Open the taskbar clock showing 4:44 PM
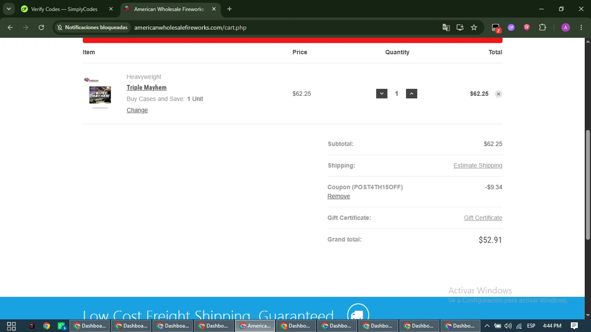Image resolution: width=591 pixels, height=332 pixels. [552, 326]
